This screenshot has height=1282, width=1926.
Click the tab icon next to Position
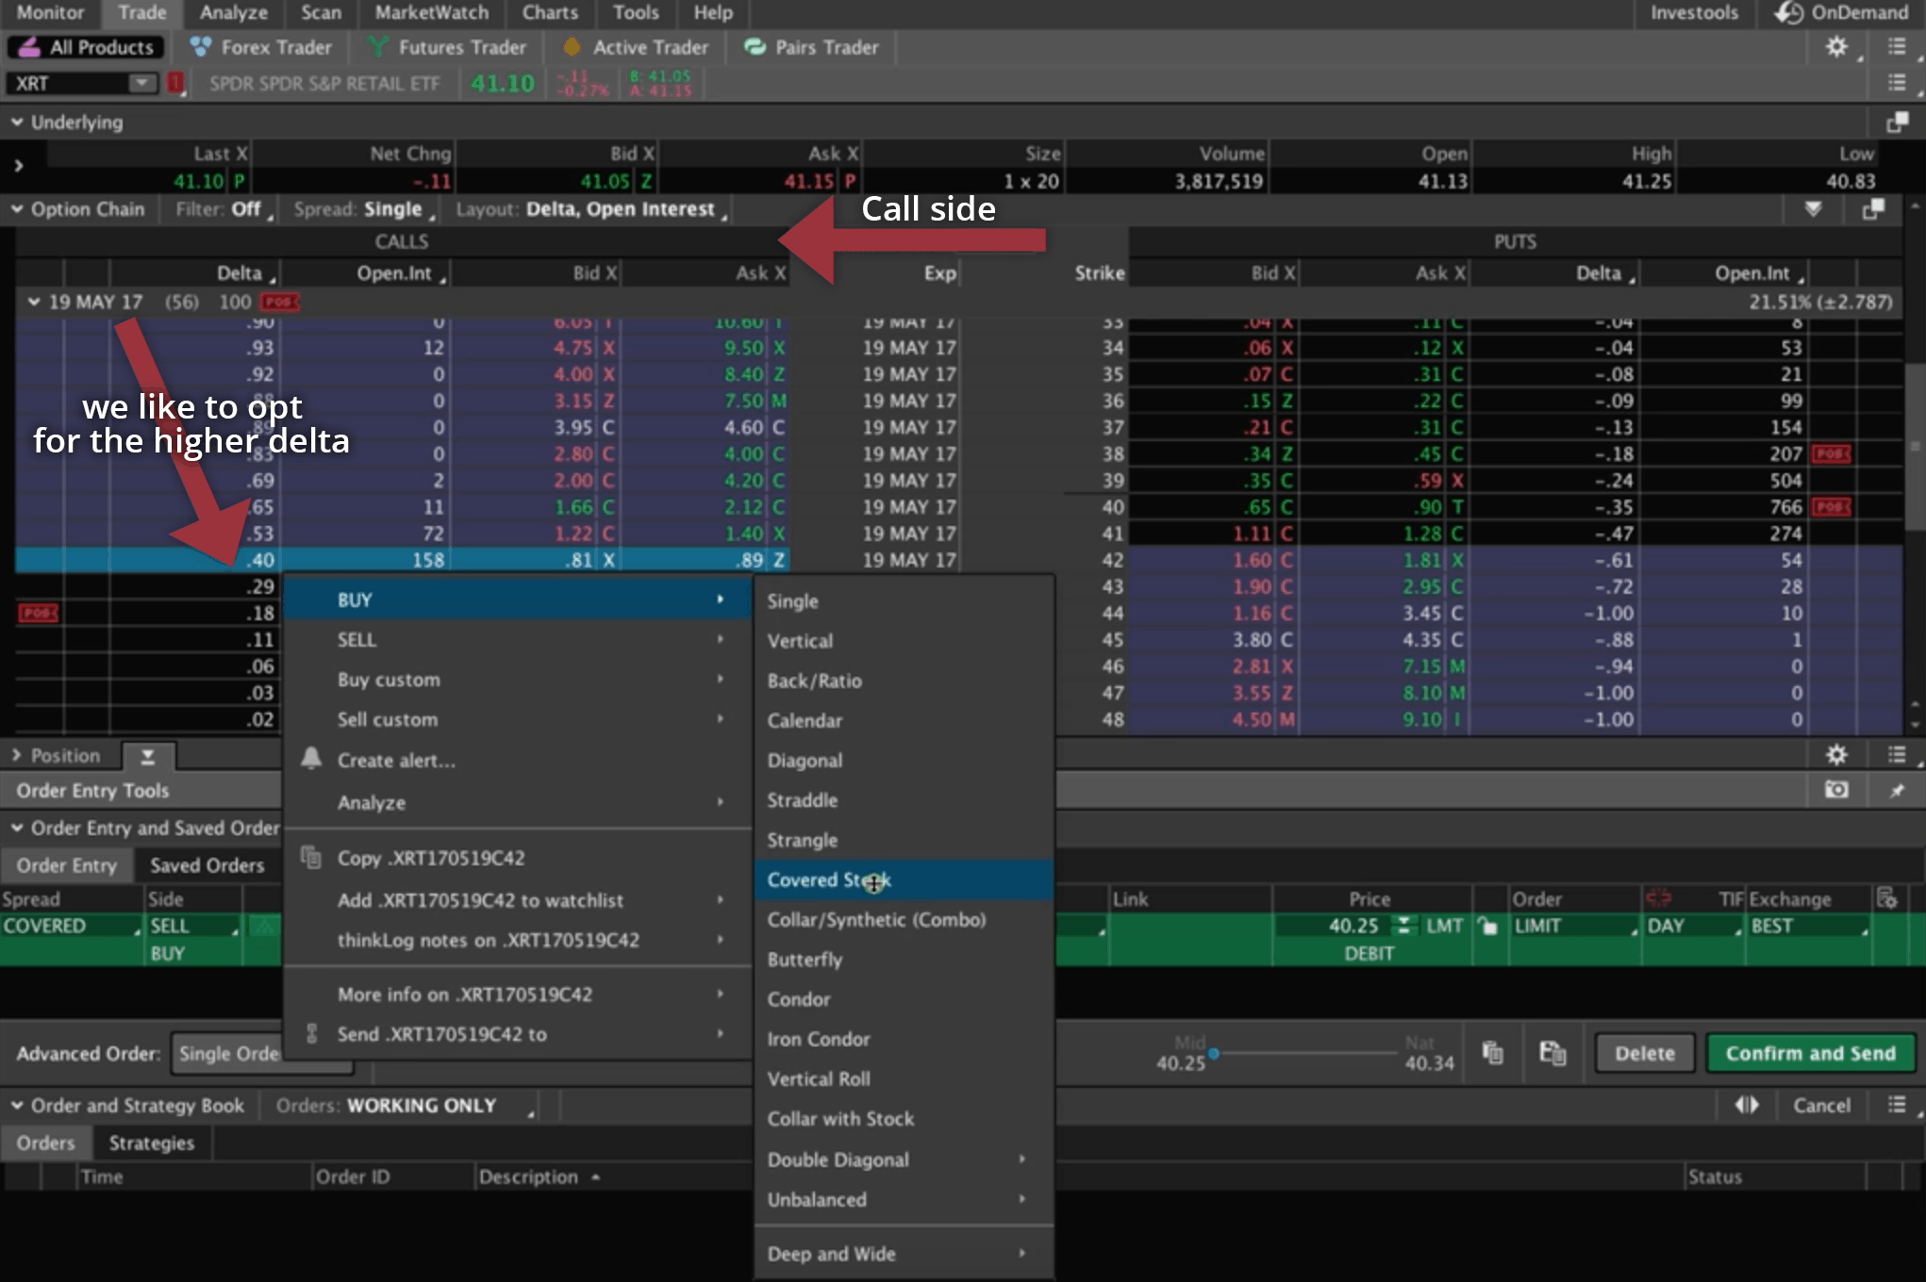148,756
